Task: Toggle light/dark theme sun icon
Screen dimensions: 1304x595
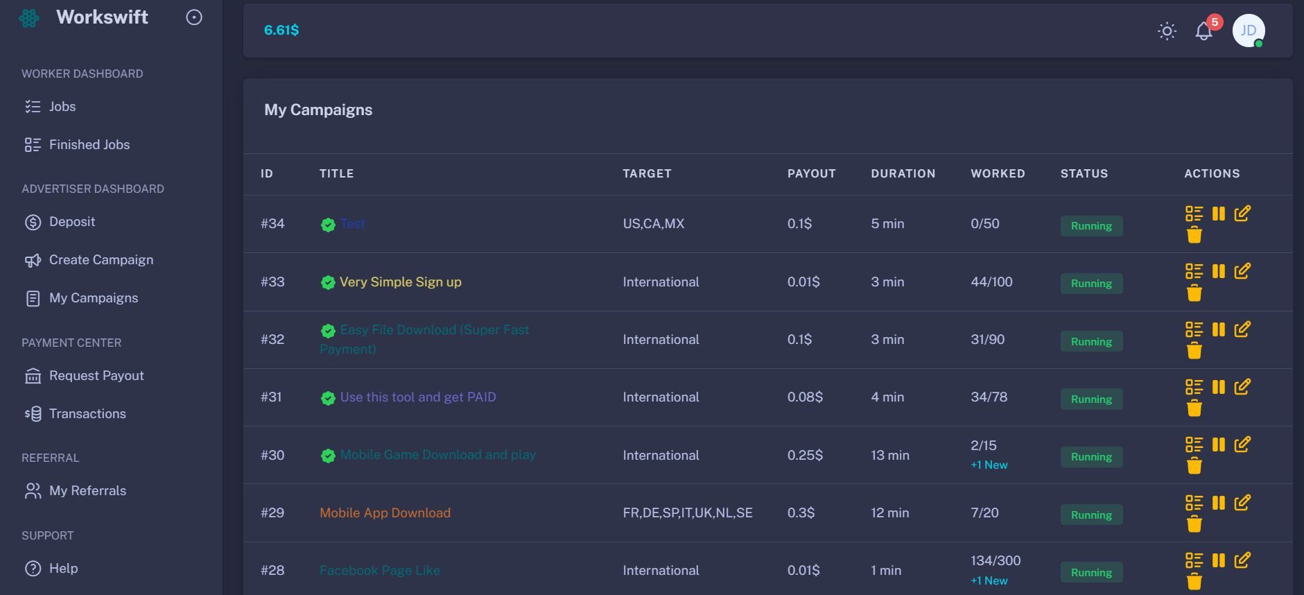Action: pos(1167,31)
